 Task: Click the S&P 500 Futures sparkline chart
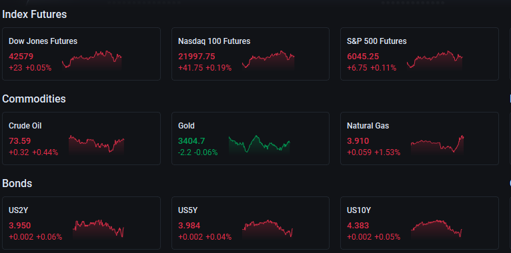point(435,61)
